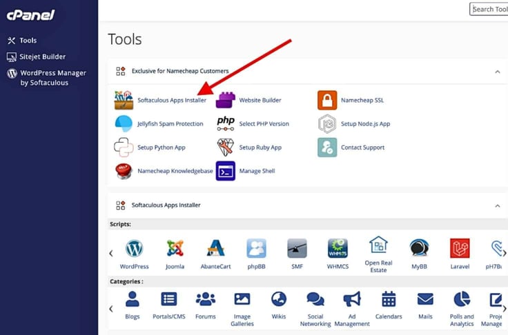Select the SMF script icon
The height and width of the screenshot is (335, 508).
297,248
